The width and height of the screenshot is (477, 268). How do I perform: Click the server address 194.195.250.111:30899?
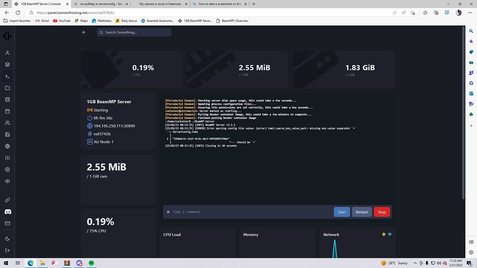click(x=114, y=126)
